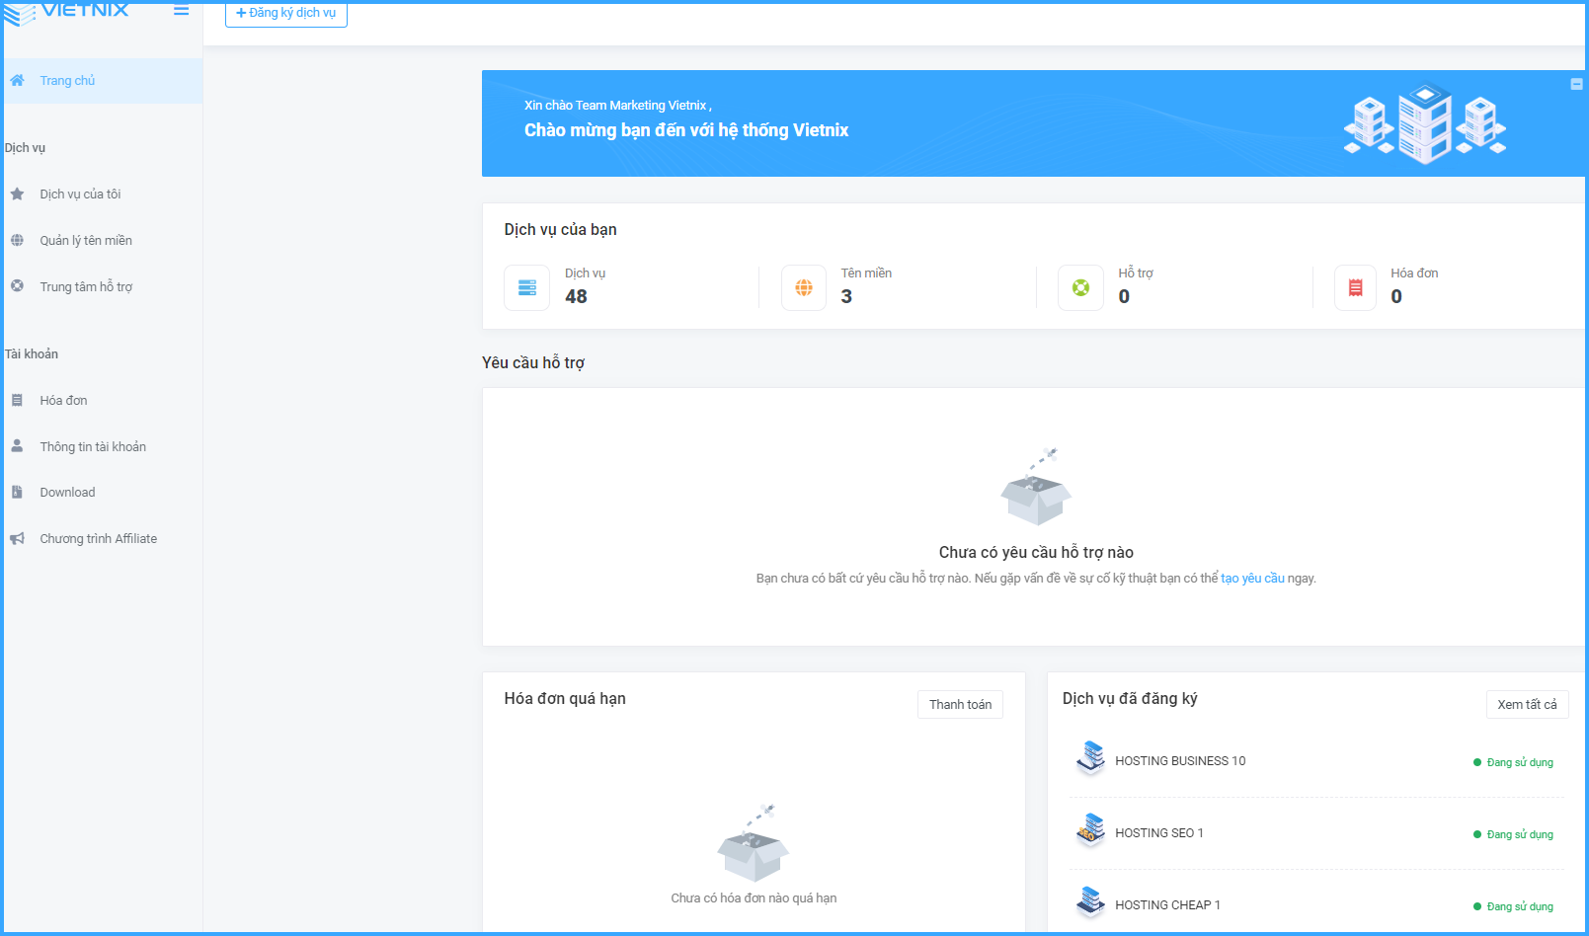Follow the tạo yêu cầu link
This screenshot has width=1589, height=936.
coord(1252,579)
